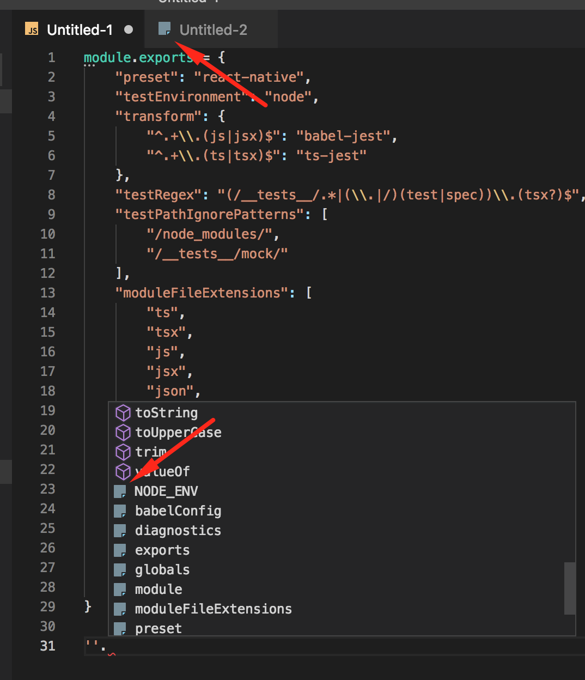Image resolution: width=585 pixels, height=680 pixels.
Task: Click the method icon next to valueOf
Action: tap(123, 471)
